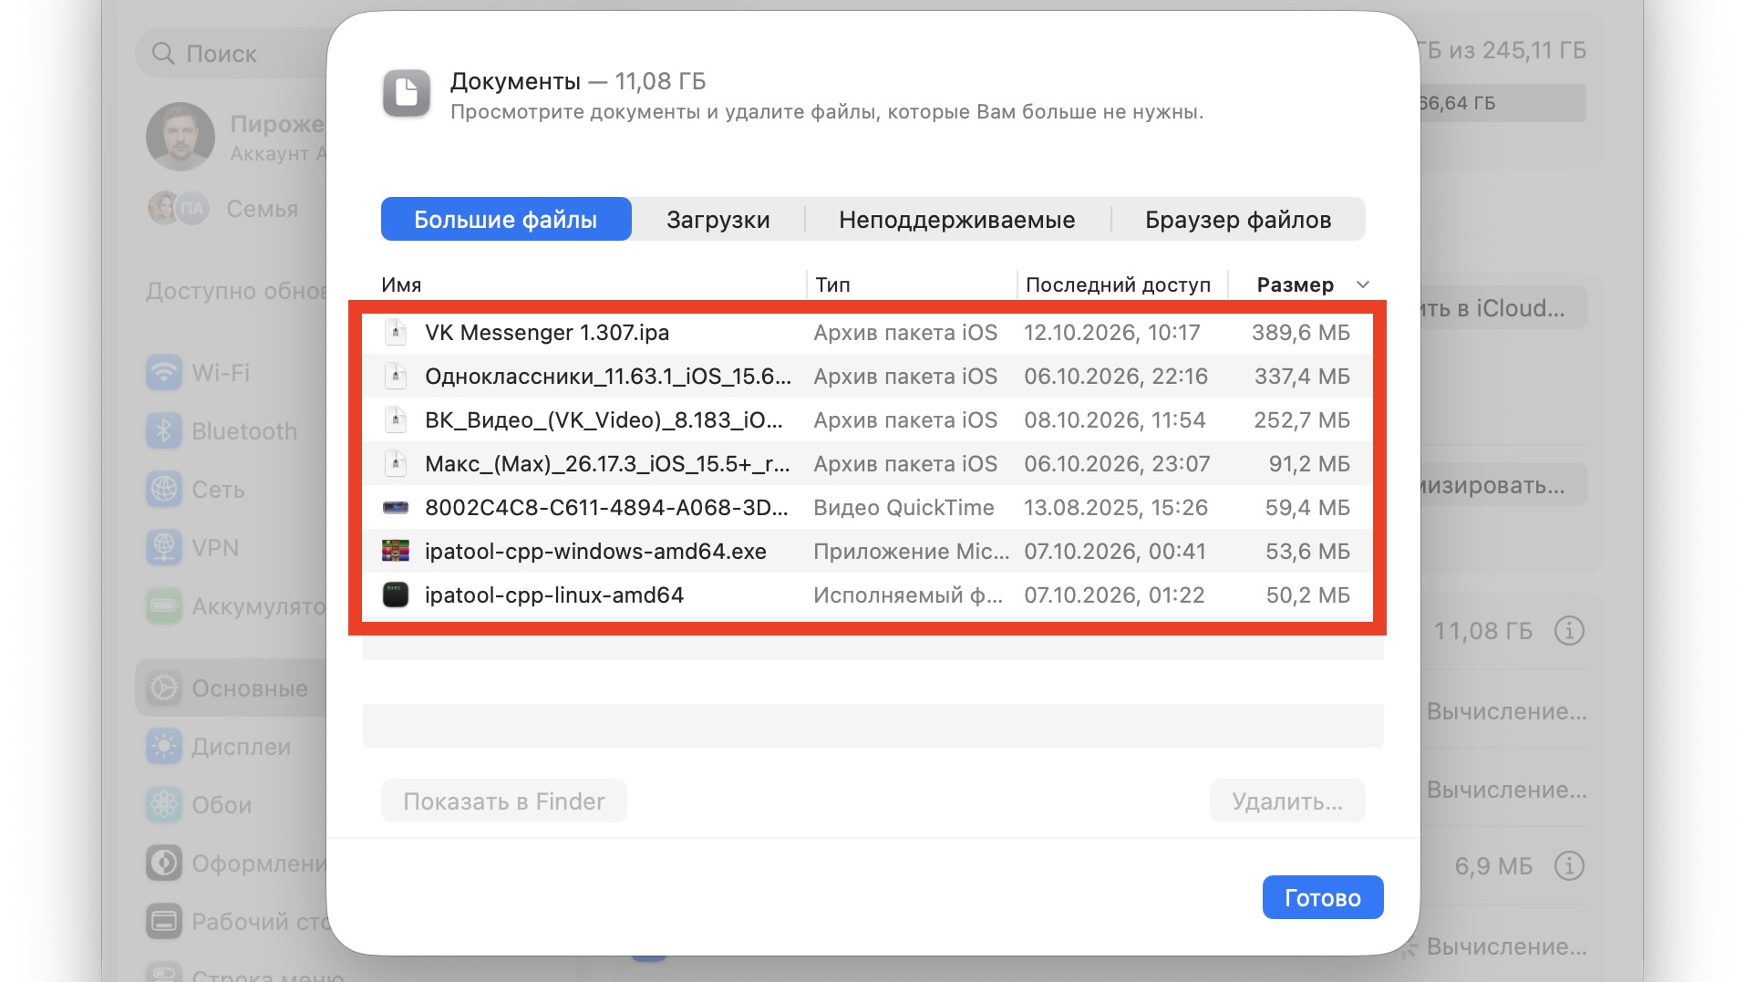
Task: Toggle sort order chevron on Размер column
Action: click(x=1363, y=284)
